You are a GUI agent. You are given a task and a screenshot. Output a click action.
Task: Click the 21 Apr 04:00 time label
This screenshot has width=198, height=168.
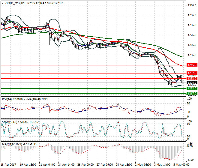pos(47,165)
